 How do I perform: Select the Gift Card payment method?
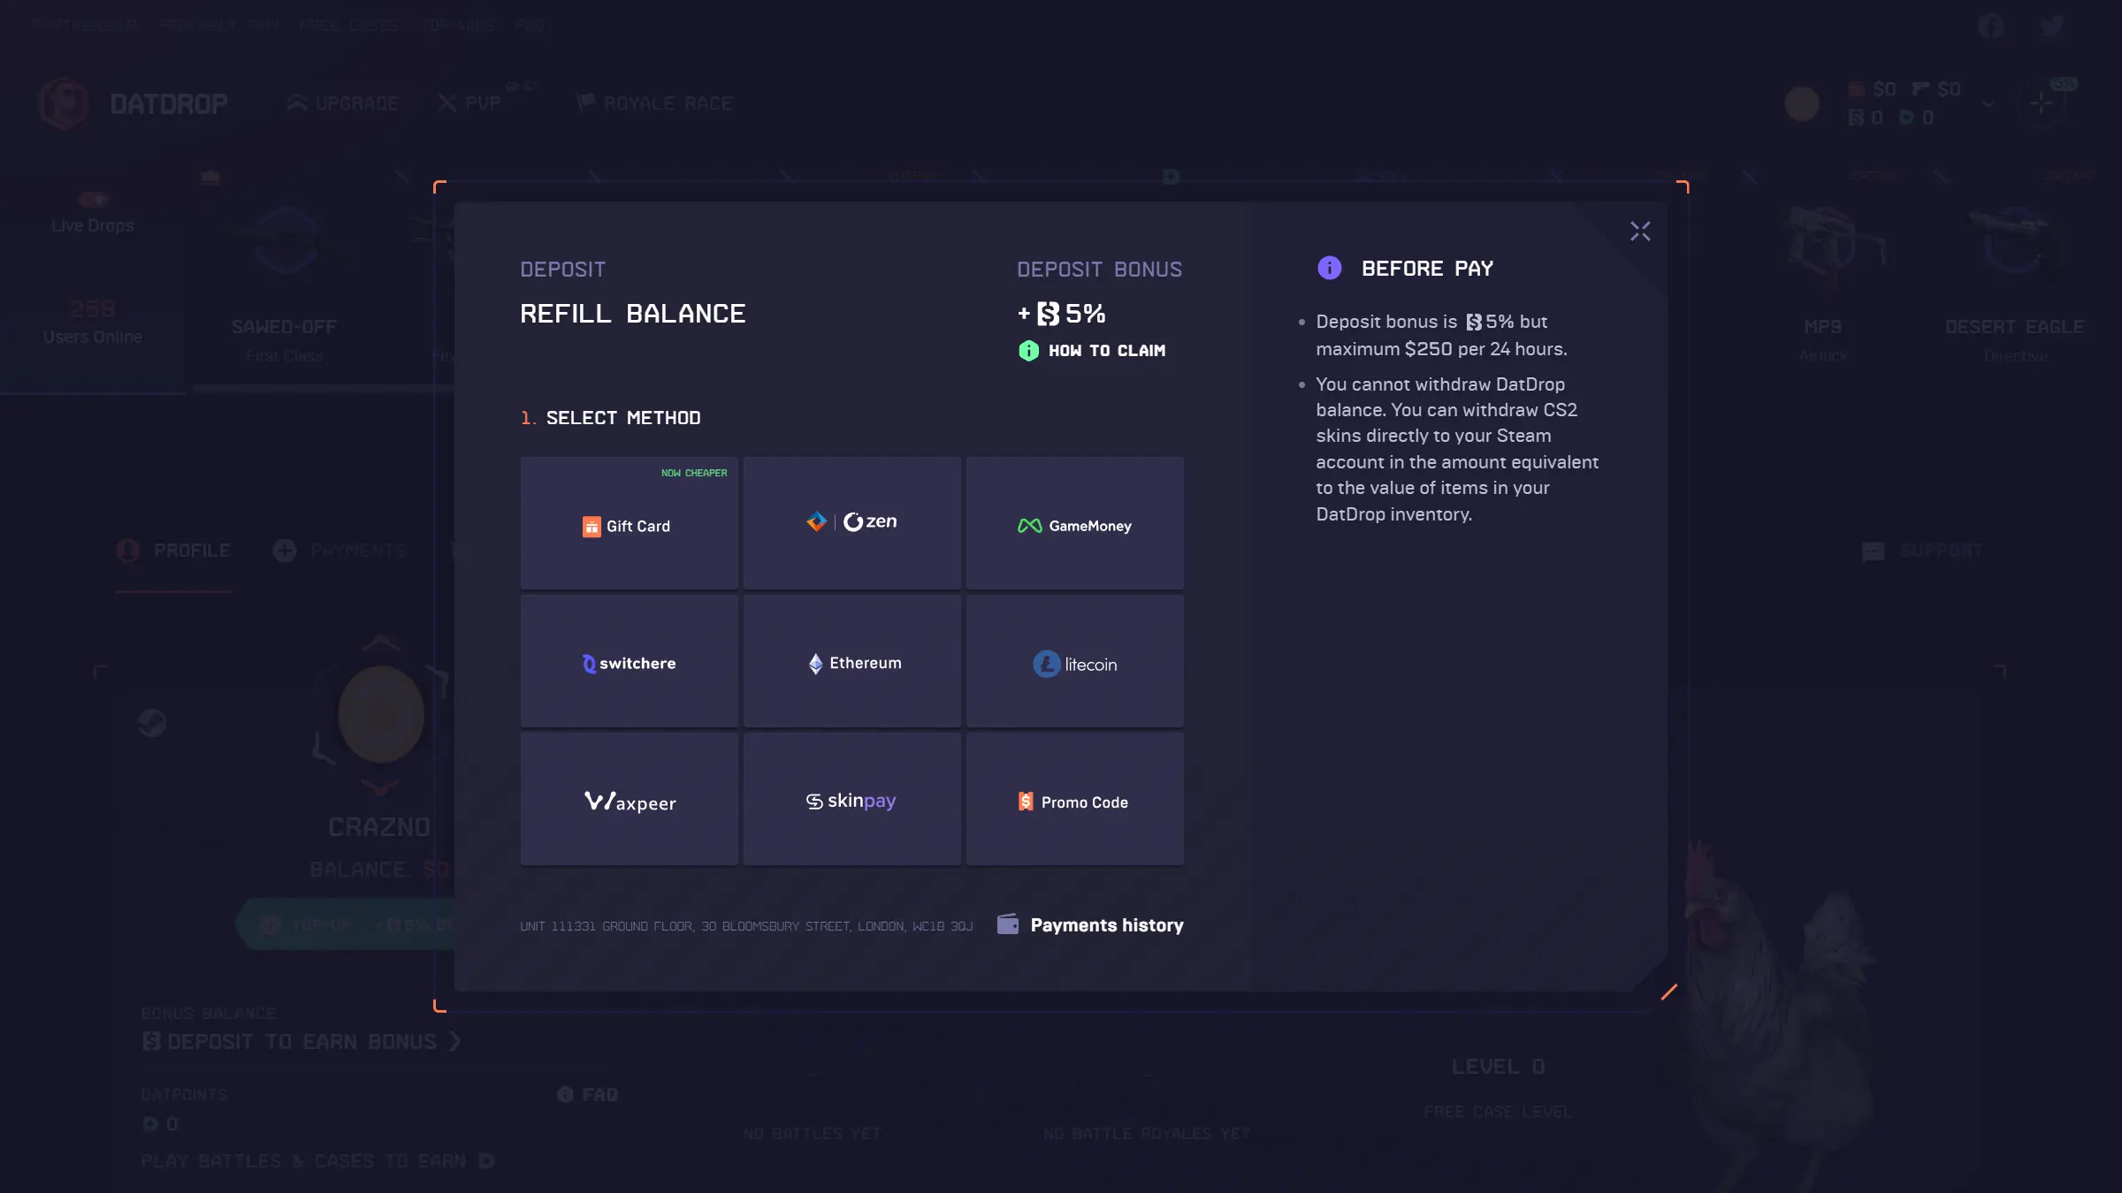pyautogui.click(x=629, y=523)
